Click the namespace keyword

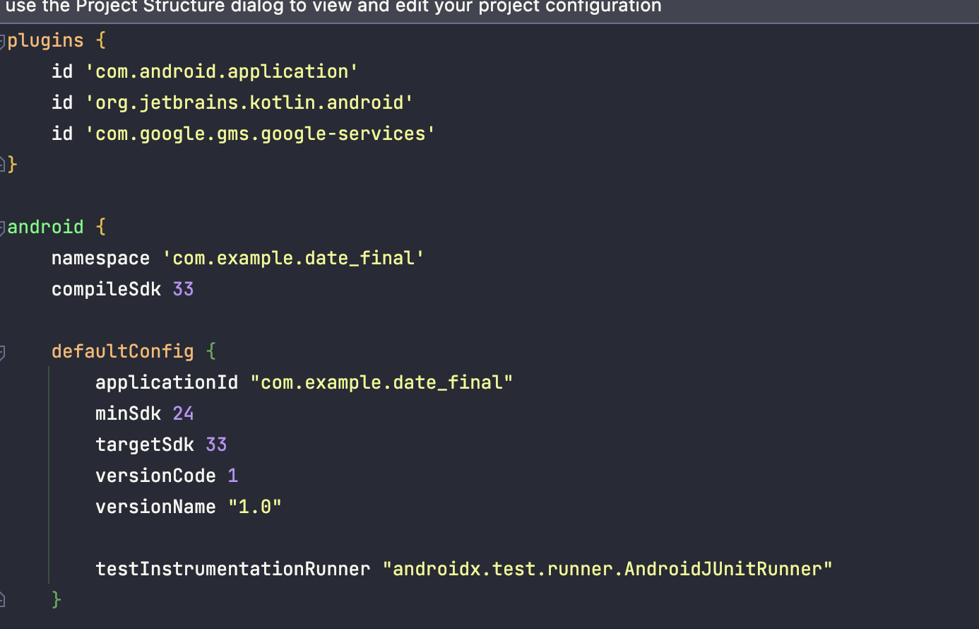[x=100, y=258]
